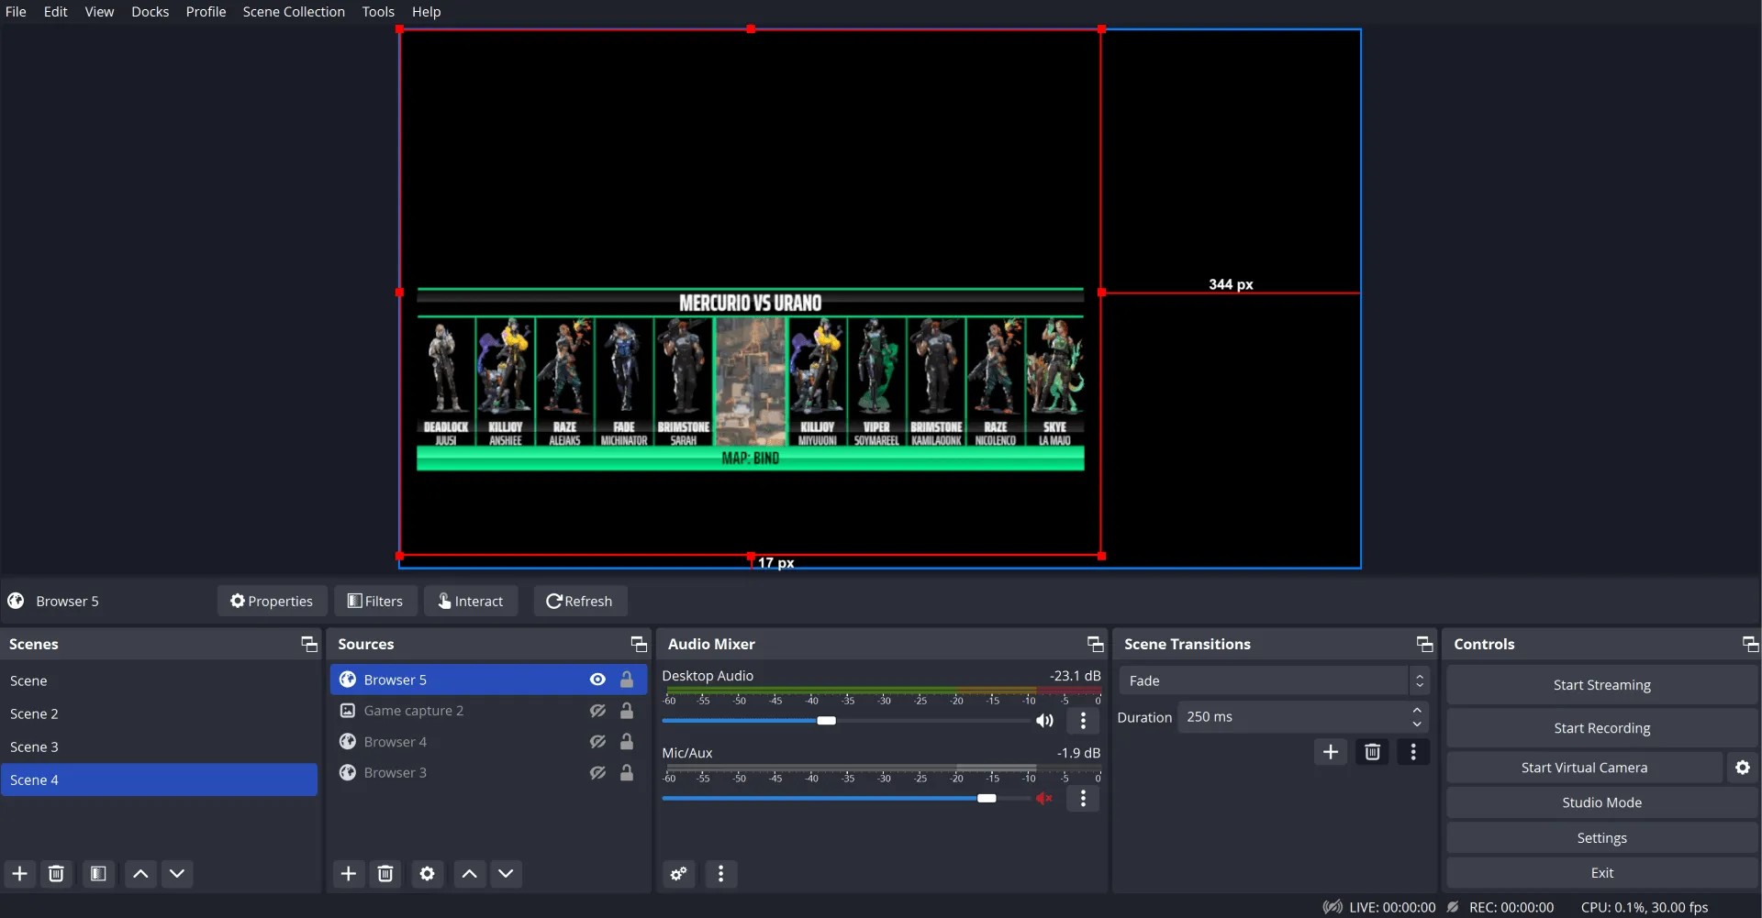Click Browser 5 globe icon in sources list
Image resolution: width=1762 pixels, height=918 pixels.
click(x=348, y=680)
